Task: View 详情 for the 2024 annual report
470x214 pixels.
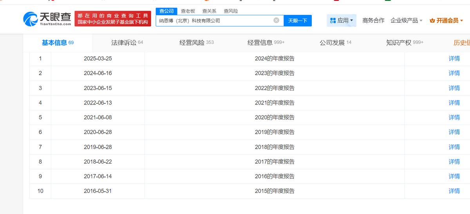Action: [454, 59]
